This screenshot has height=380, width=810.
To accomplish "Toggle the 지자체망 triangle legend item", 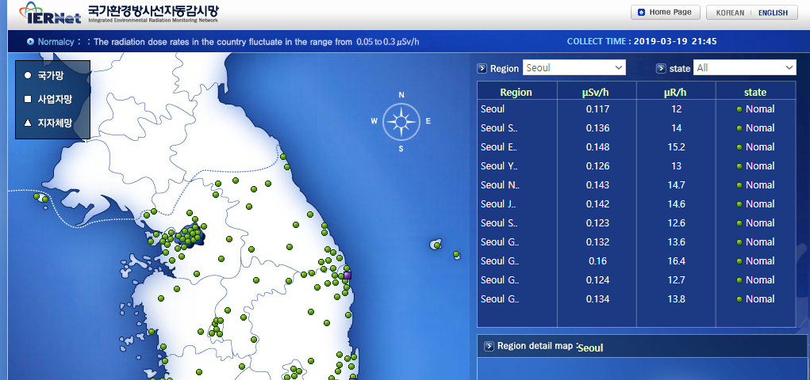I will tap(28, 123).
